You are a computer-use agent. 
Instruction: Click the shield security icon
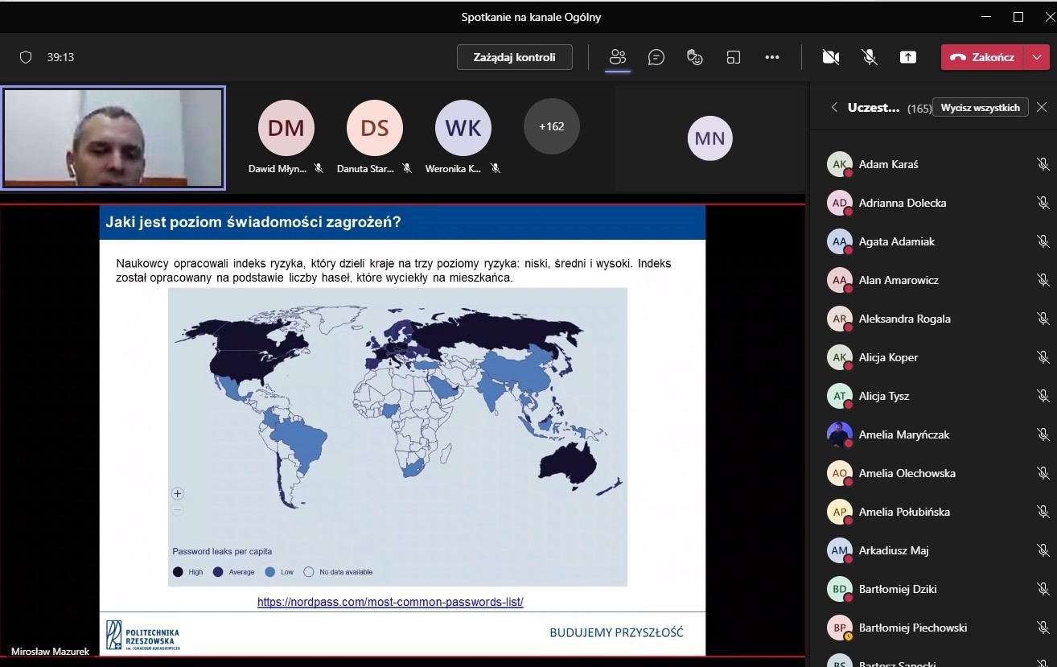[26, 57]
